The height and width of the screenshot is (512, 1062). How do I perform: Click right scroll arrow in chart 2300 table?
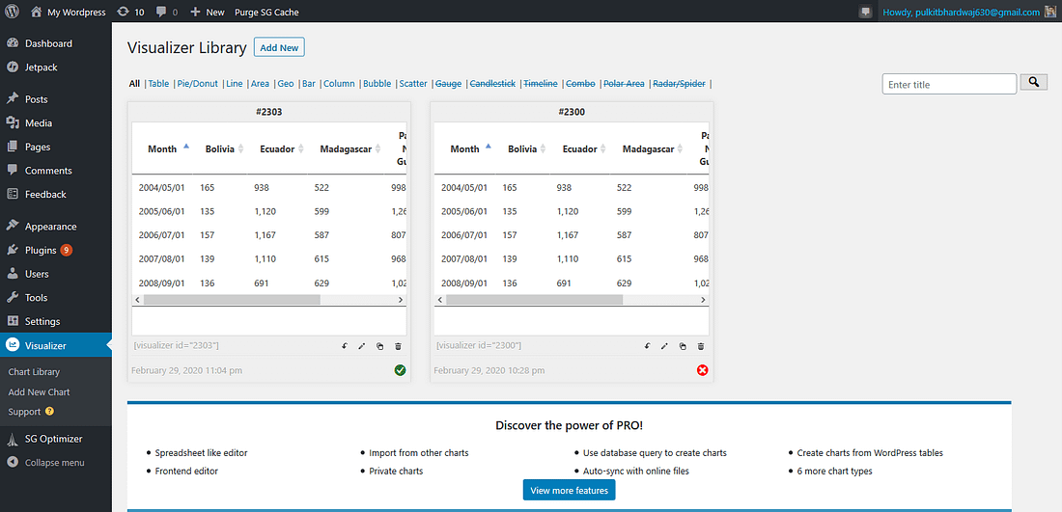coord(703,300)
